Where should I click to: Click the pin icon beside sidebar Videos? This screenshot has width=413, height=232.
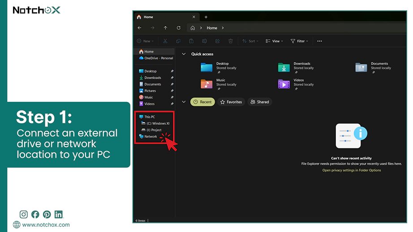[x=172, y=104]
